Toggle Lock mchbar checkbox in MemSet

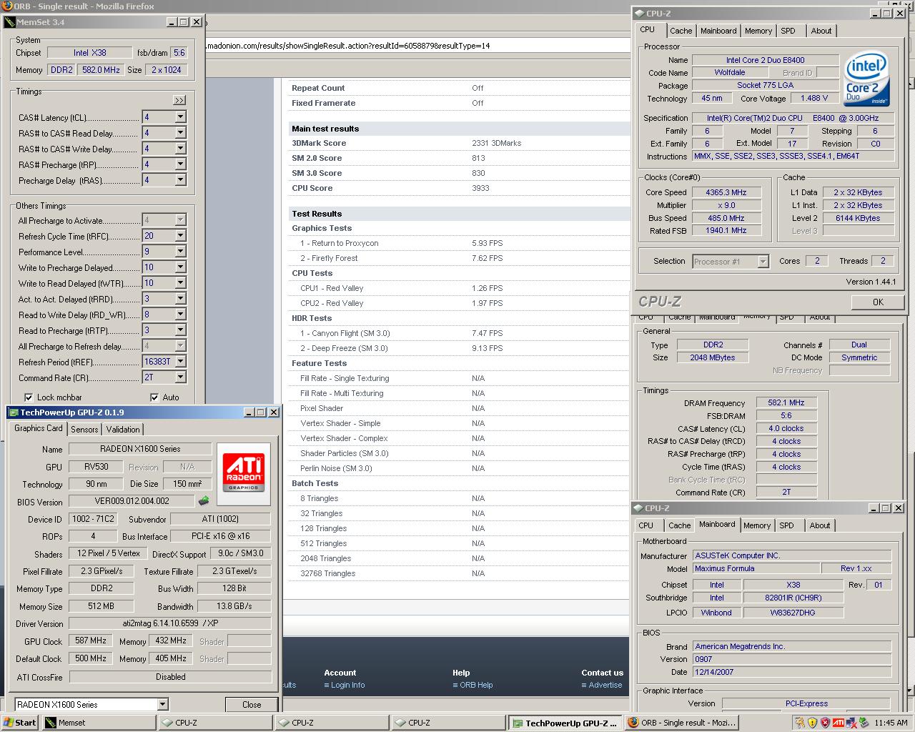29,397
